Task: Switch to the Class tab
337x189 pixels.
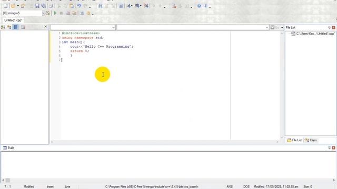Action: (311, 140)
